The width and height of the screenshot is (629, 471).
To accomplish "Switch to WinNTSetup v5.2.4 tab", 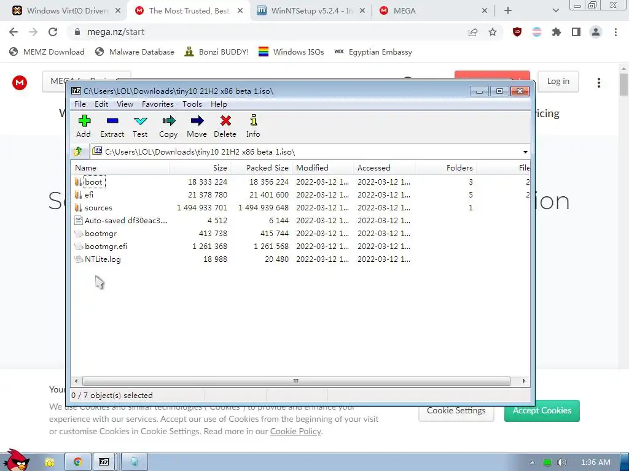I will click(311, 11).
